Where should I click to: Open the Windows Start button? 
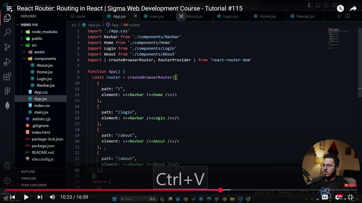114,199
